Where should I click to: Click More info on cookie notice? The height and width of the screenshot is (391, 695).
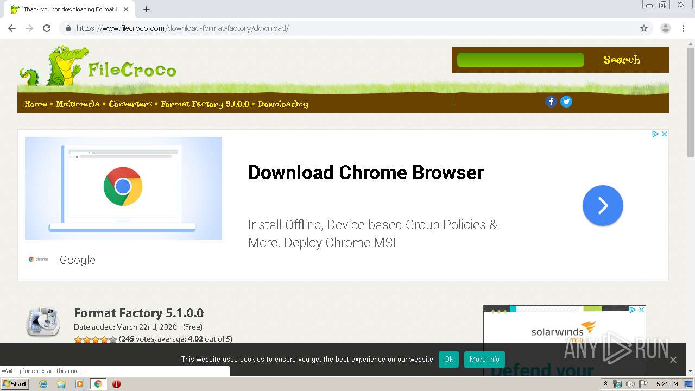tap(484, 360)
